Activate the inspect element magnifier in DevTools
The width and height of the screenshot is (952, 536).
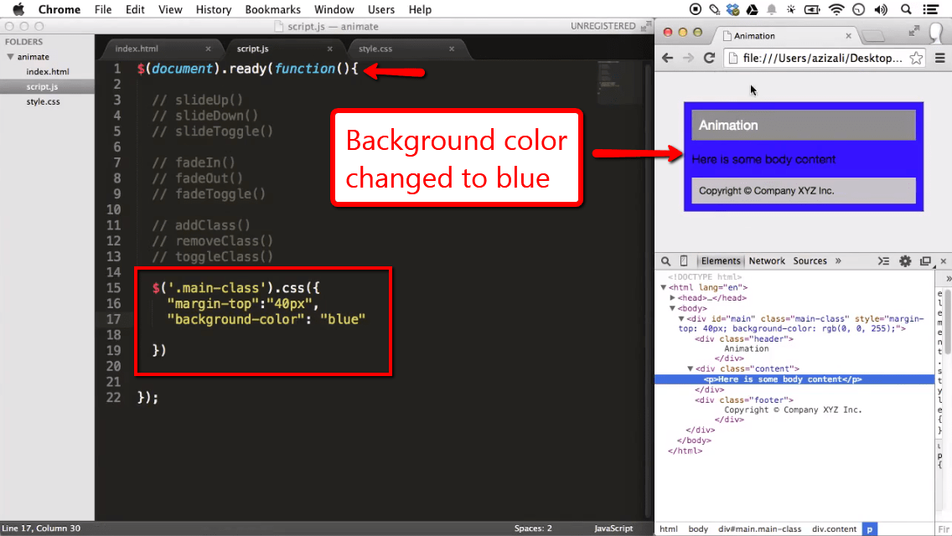[665, 260]
